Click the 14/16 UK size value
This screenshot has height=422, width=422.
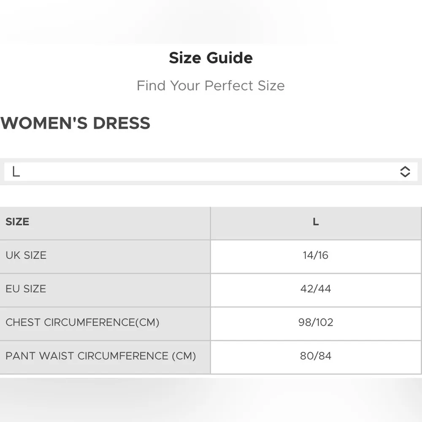pos(316,255)
